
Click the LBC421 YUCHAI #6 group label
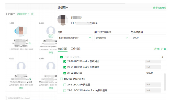pyautogui.click(x=74, y=79)
